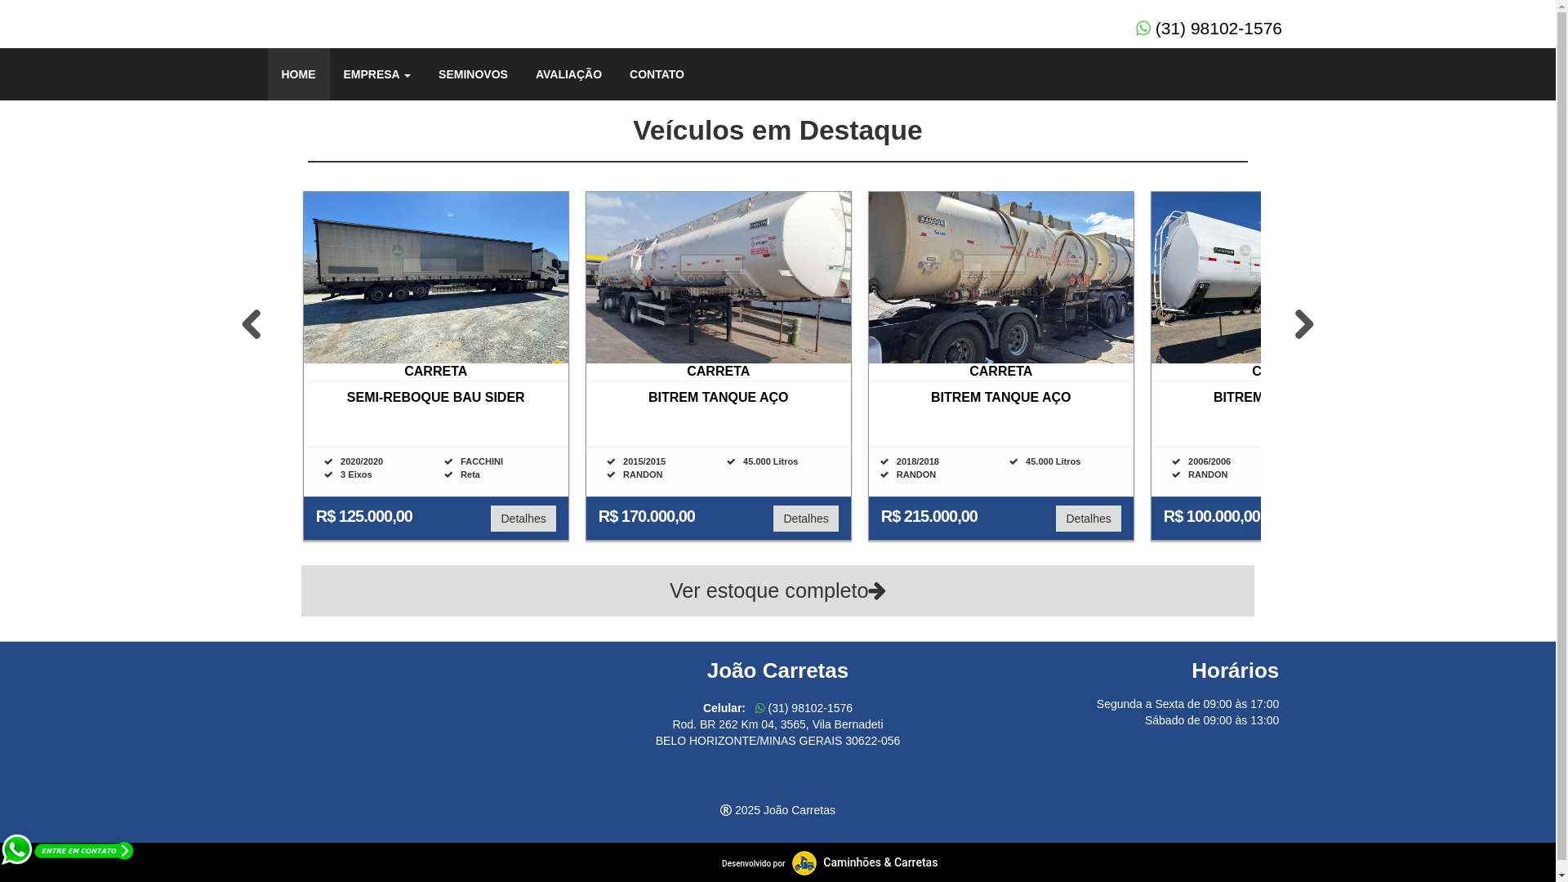Screen dimensions: 1568x882
Task: Click the Horários heading
Action: click(1235, 670)
